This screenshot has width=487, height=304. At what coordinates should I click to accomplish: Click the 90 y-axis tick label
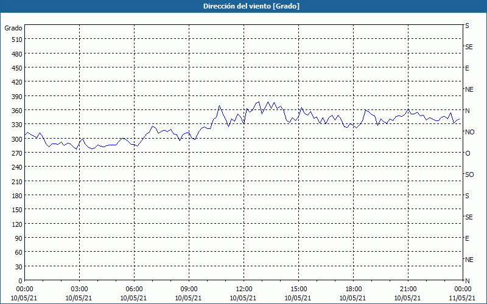[x=19, y=238]
